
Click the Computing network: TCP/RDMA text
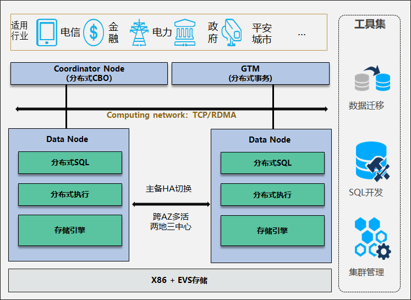pyautogui.click(x=172, y=115)
